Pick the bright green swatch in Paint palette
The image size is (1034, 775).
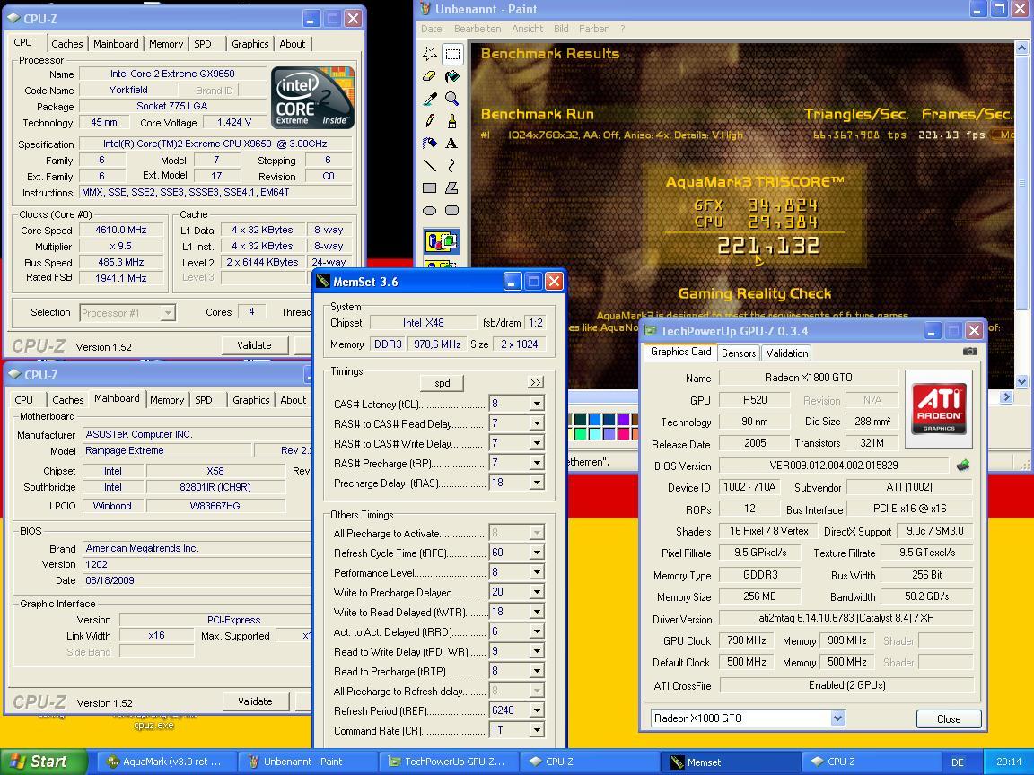coord(581,433)
